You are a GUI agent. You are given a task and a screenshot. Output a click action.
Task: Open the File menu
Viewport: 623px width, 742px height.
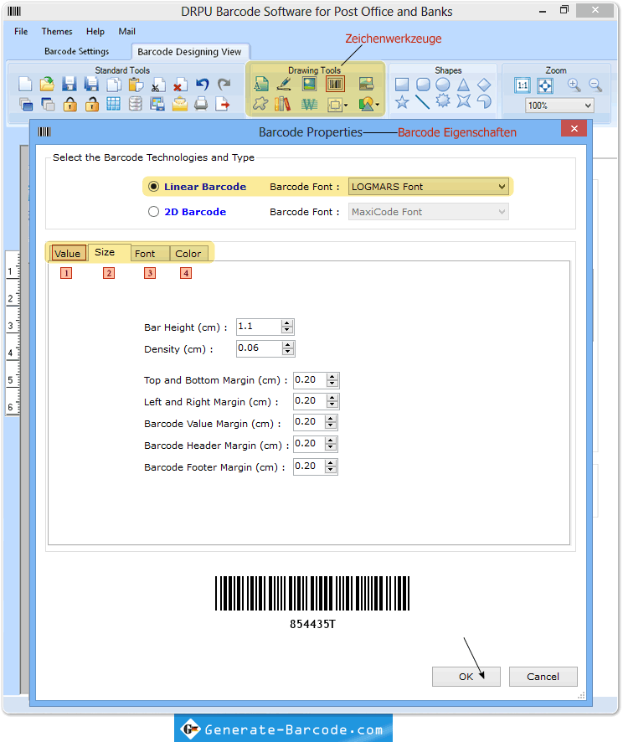point(21,31)
